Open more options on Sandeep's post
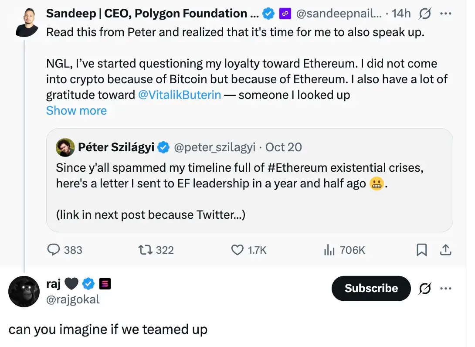The height and width of the screenshot is (347, 475). pyautogui.click(x=445, y=14)
